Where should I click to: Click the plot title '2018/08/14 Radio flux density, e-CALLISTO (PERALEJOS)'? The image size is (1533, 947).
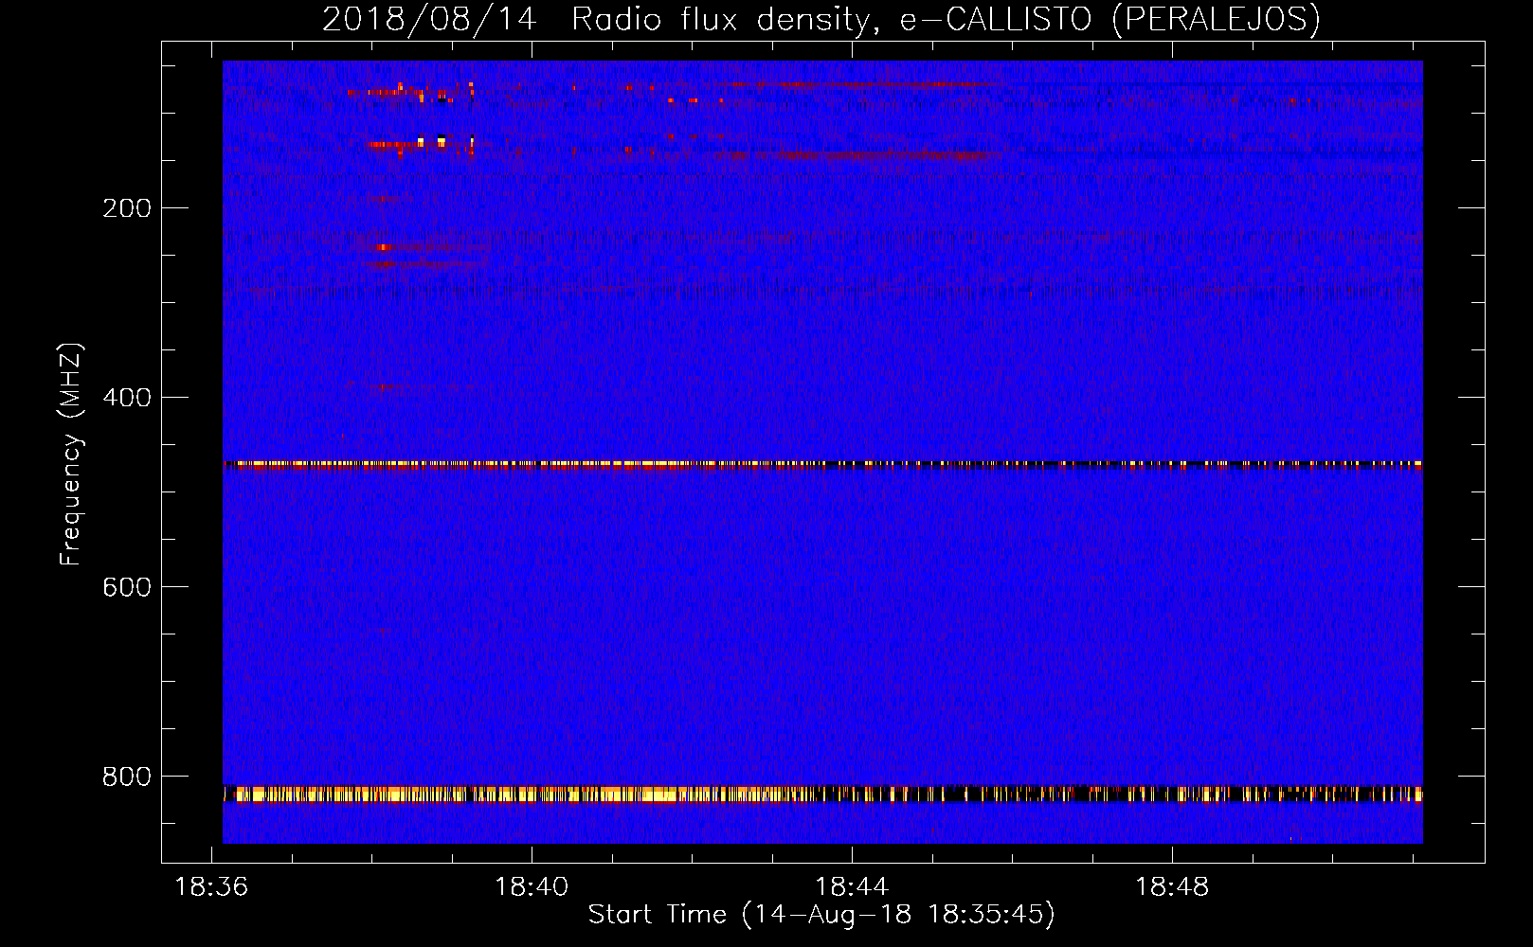(x=821, y=19)
